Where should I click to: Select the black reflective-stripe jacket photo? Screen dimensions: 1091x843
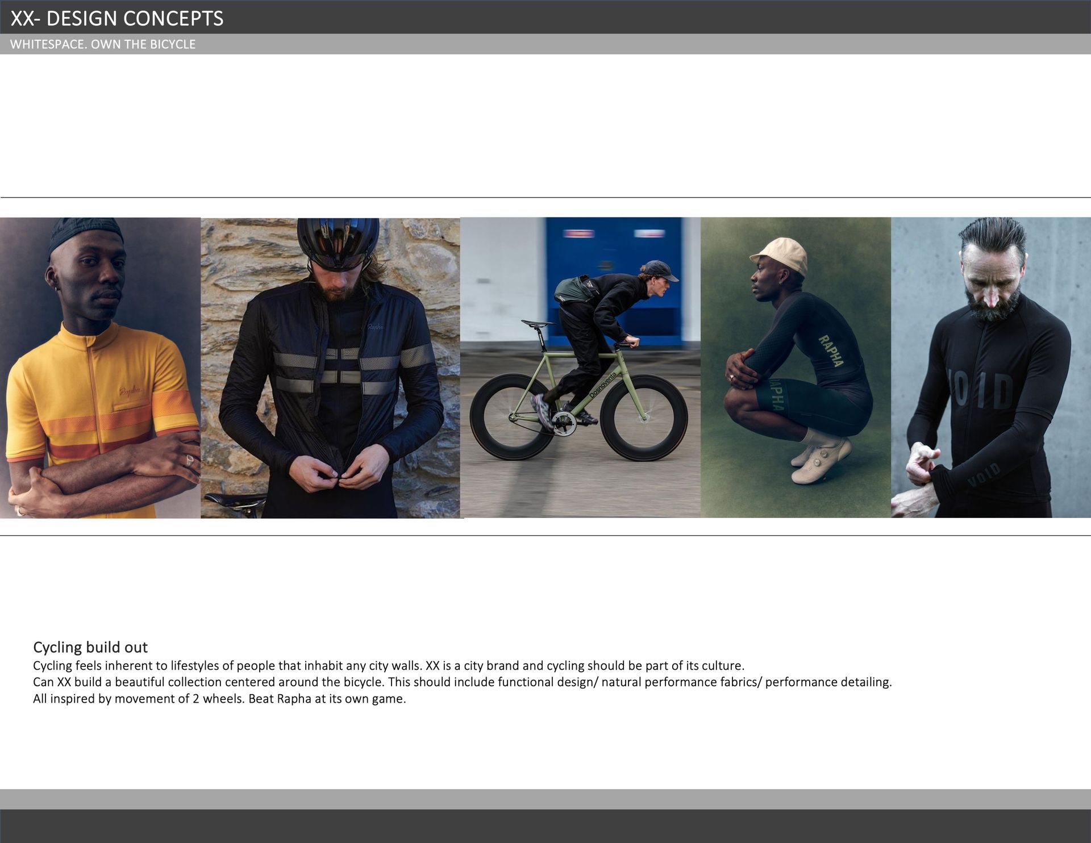pyautogui.click(x=330, y=368)
